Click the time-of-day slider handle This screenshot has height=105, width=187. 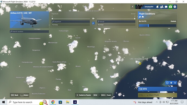click(148, 26)
